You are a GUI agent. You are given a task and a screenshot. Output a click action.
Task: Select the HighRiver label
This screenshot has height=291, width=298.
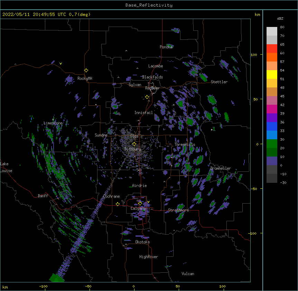click(149, 257)
